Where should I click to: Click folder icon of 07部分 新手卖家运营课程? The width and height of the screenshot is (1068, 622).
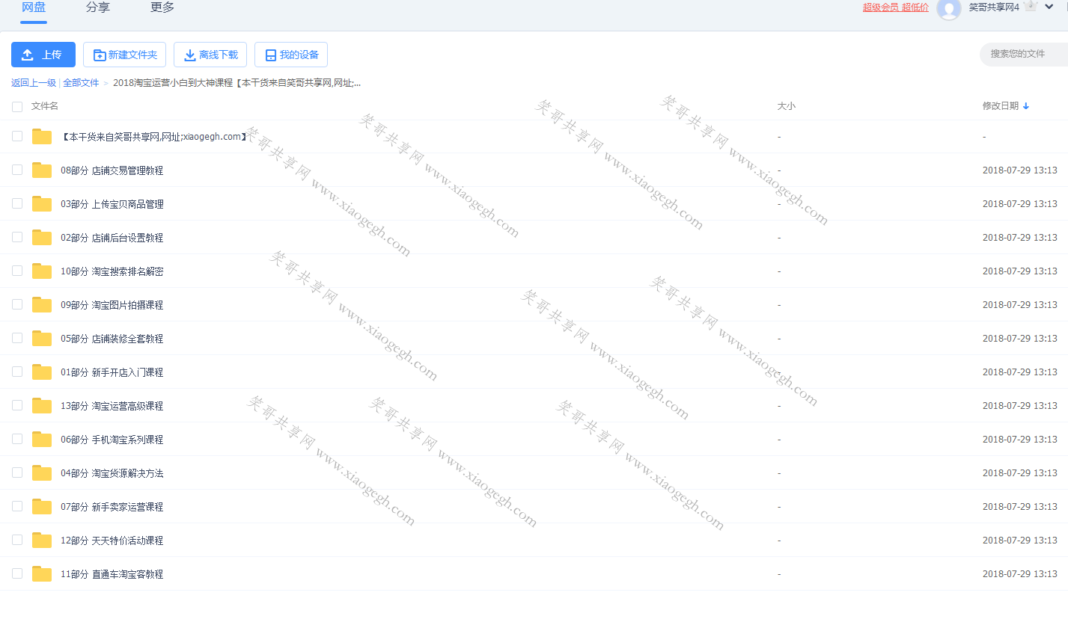(x=42, y=507)
